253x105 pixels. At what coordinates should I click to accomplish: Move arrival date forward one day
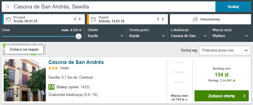pos(79,19)
